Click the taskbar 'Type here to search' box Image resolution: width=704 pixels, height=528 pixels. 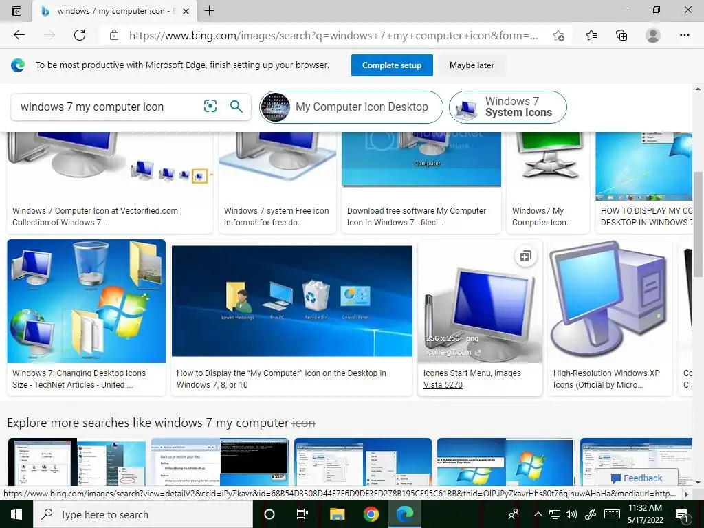pos(143,514)
